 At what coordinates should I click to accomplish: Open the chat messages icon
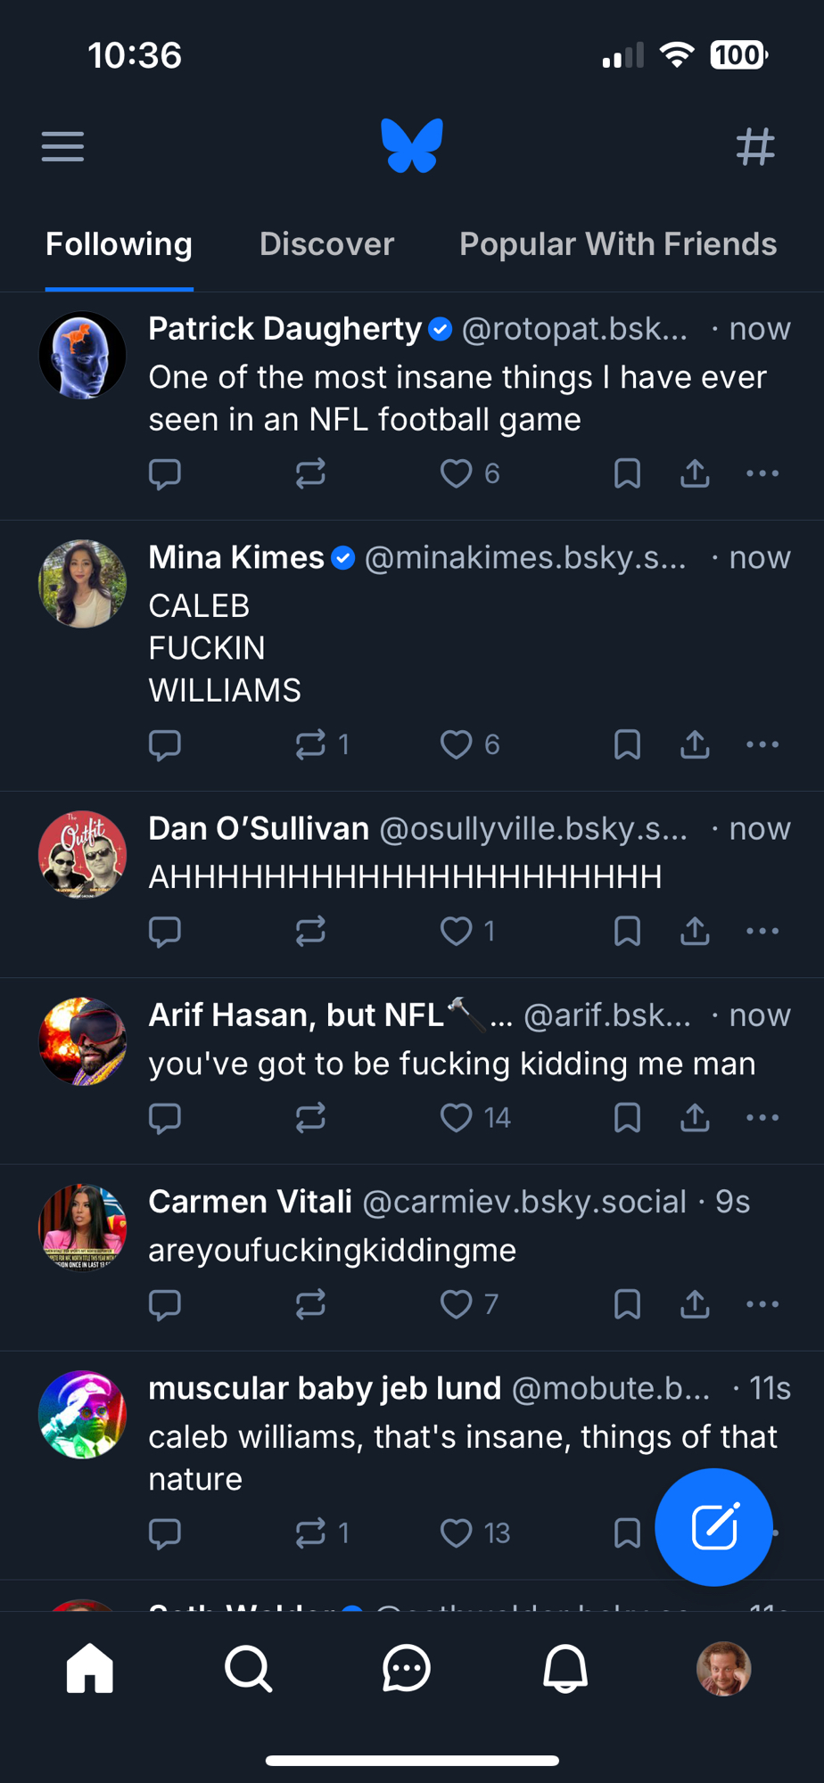pyautogui.click(x=407, y=1668)
